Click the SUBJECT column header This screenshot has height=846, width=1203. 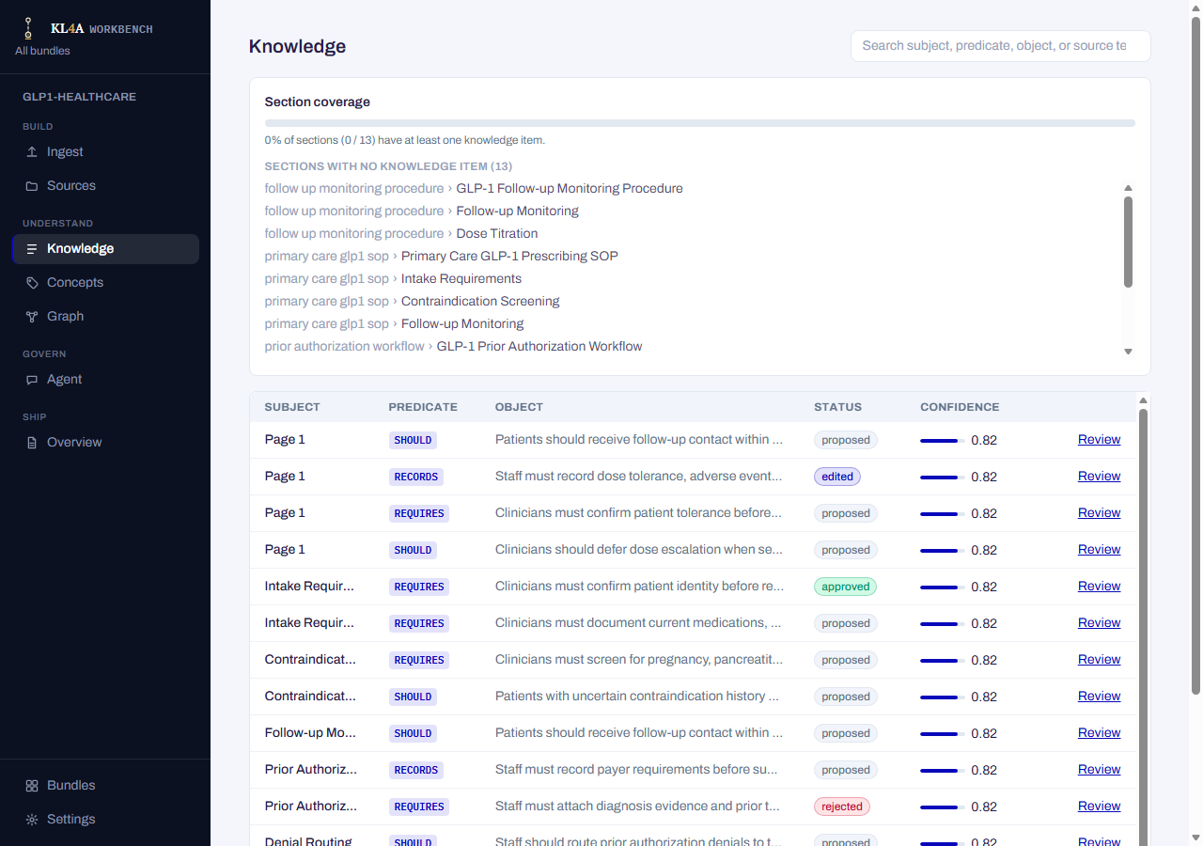coord(292,407)
